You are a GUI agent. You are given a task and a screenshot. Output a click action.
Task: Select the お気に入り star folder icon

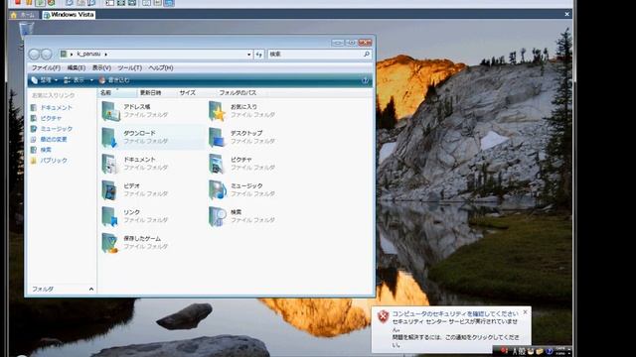click(x=218, y=111)
